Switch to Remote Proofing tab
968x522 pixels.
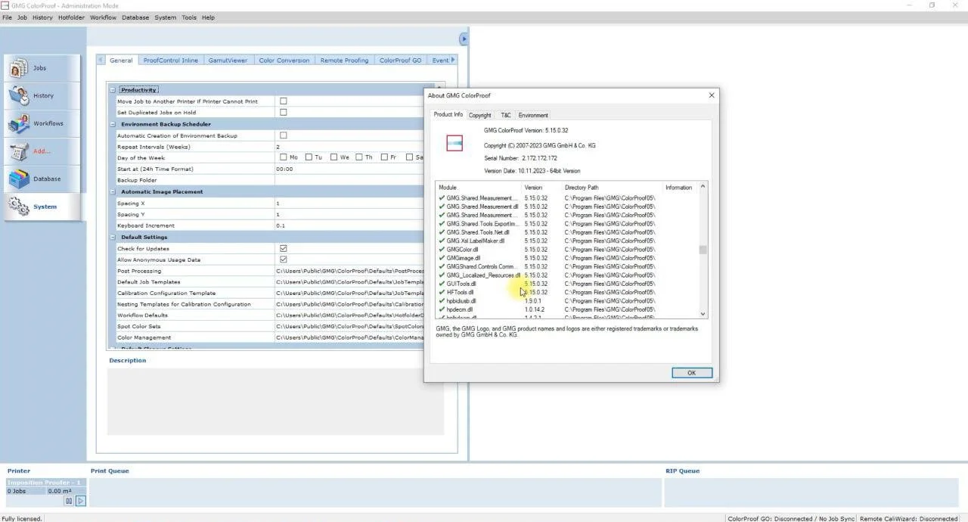tap(344, 61)
